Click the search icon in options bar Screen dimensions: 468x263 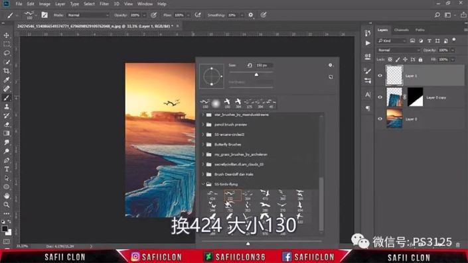(437, 15)
